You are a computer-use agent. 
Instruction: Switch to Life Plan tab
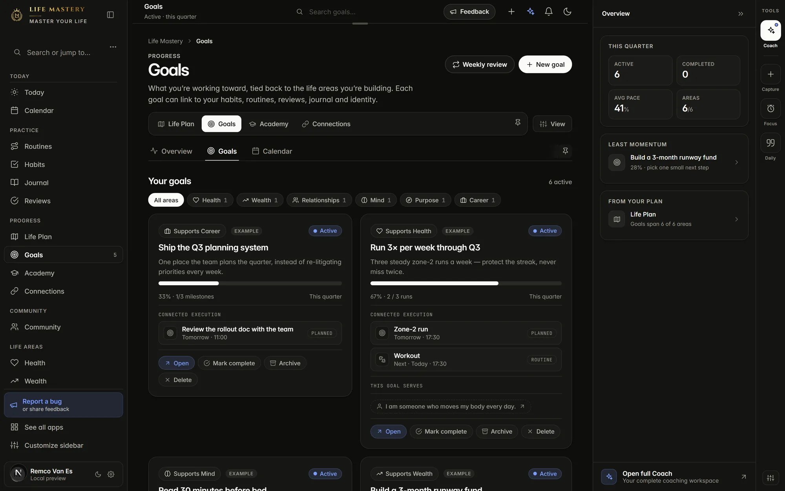coord(176,124)
